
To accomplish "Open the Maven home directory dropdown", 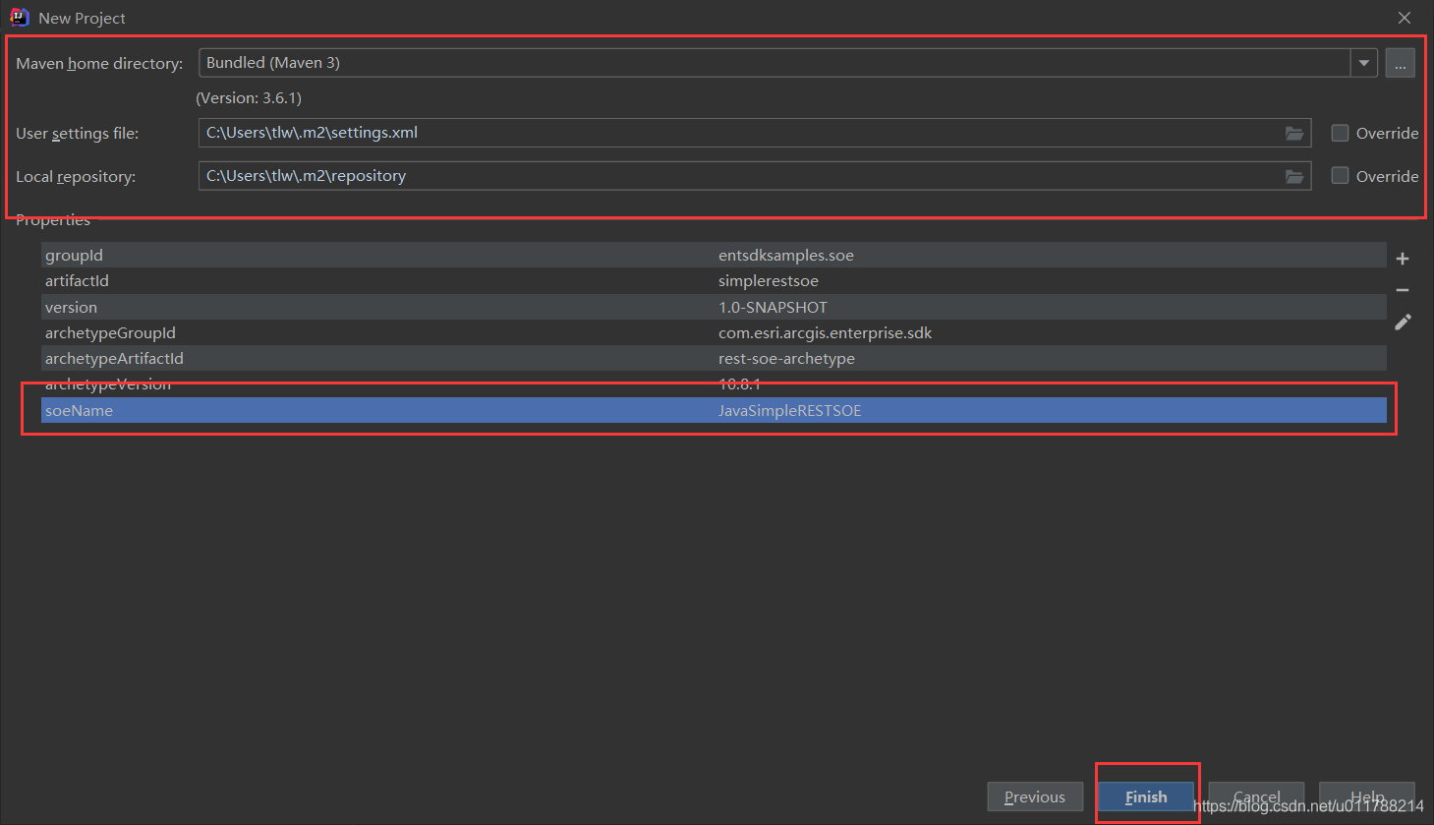I will [1364, 62].
